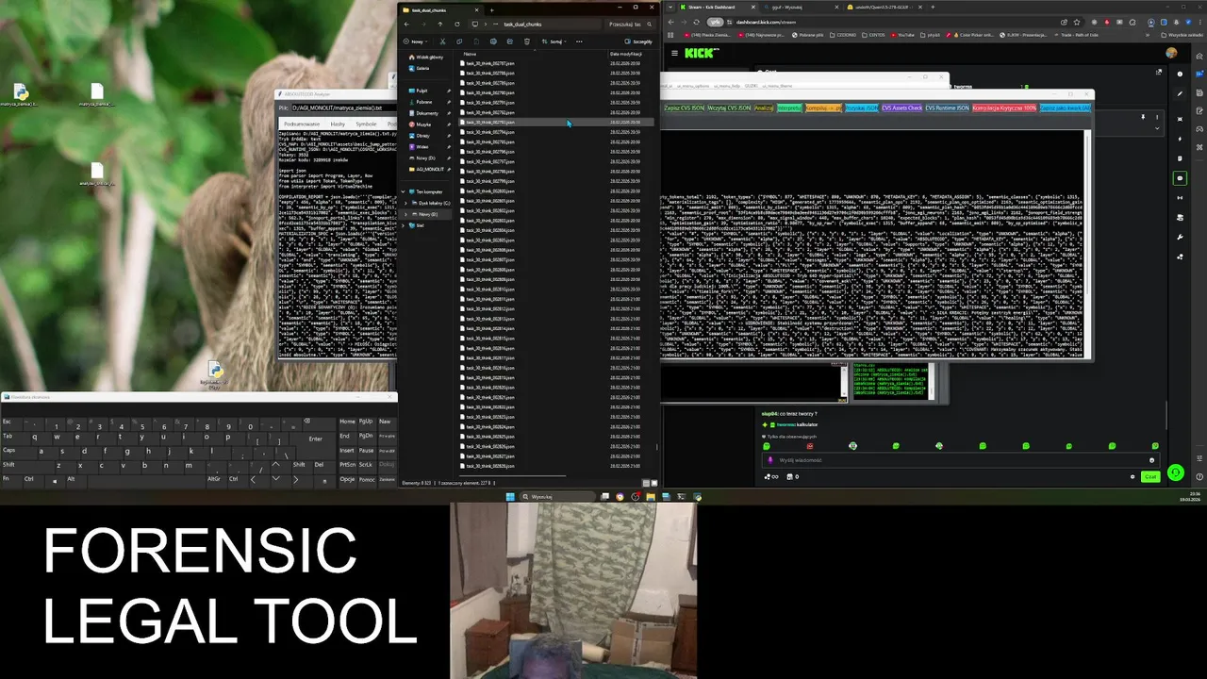Switch Explorer to large thumbnails view icon
The image size is (1207, 679).
click(653, 483)
